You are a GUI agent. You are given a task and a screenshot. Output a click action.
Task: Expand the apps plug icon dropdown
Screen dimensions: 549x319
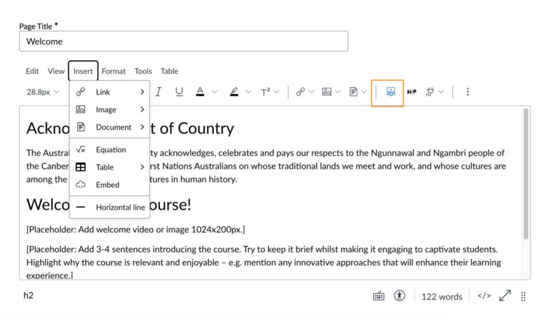[441, 92]
